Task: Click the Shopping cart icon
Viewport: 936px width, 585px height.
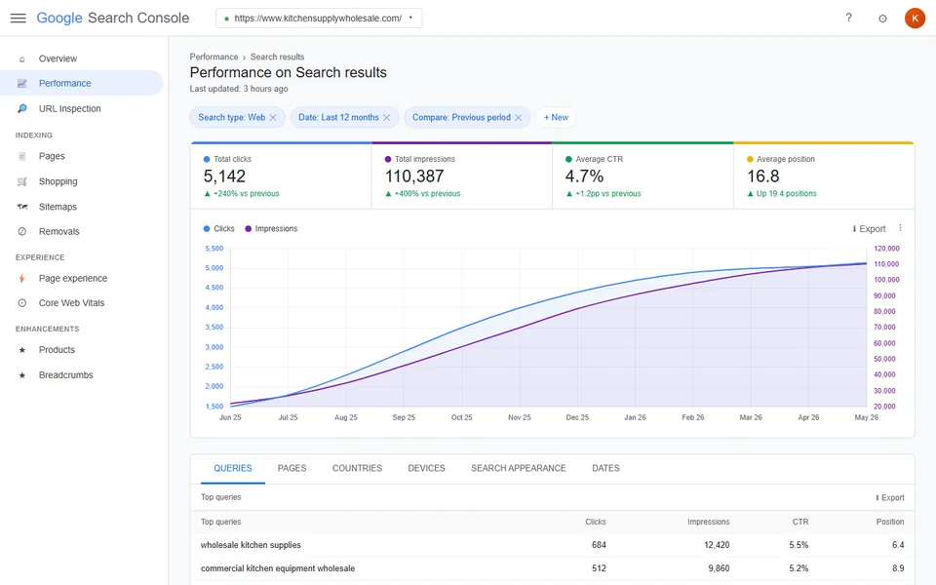Action: (22, 181)
